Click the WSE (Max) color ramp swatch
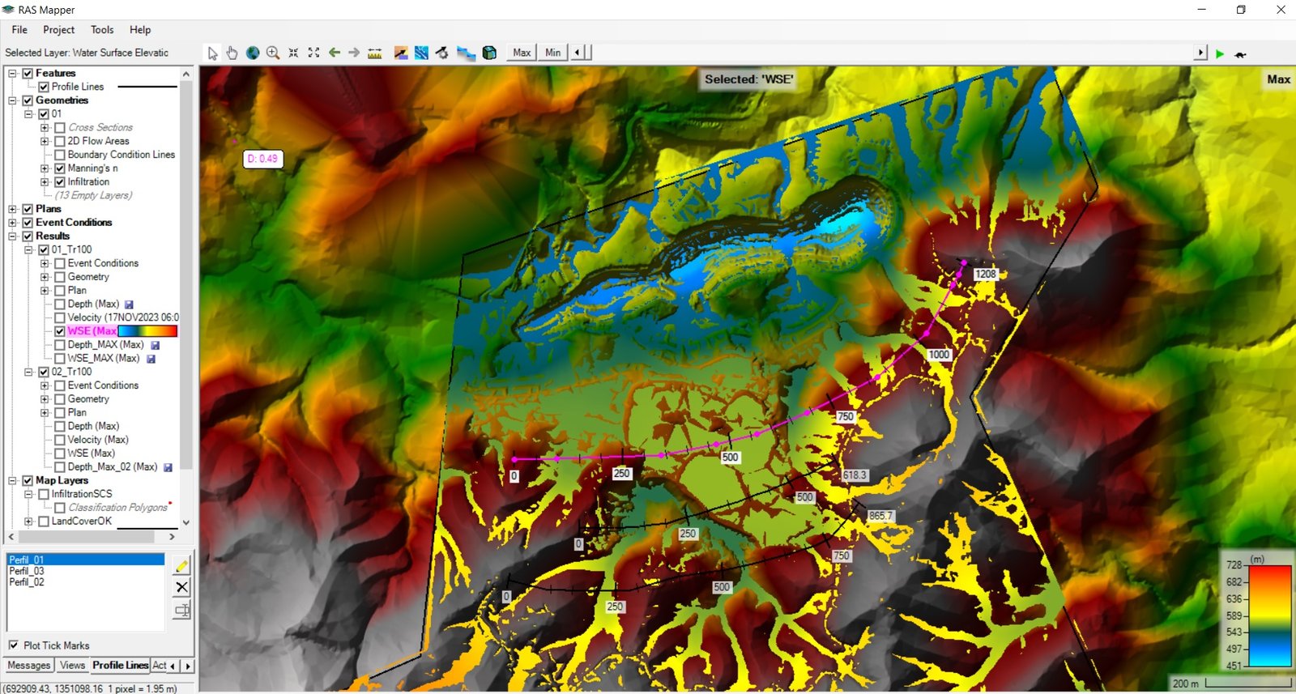This screenshot has height=694, width=1296. pyautogui.click(x=147, y=331)
